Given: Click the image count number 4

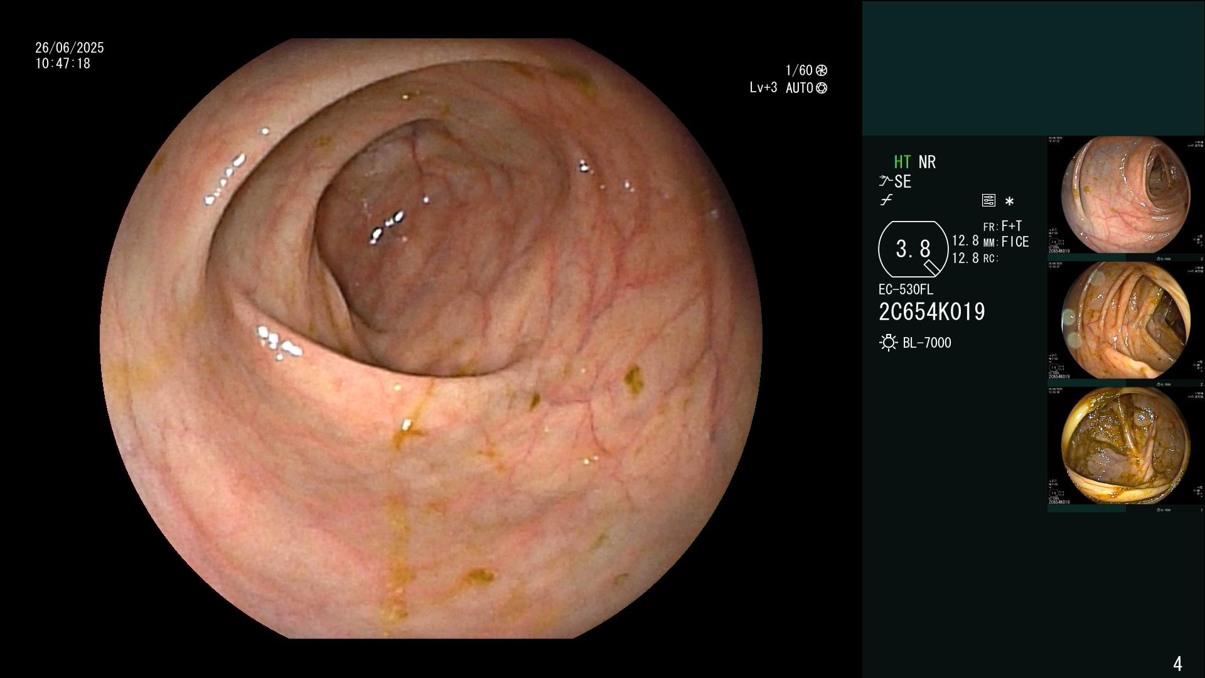Looking at the screenshot, I should pos(1177,664).
